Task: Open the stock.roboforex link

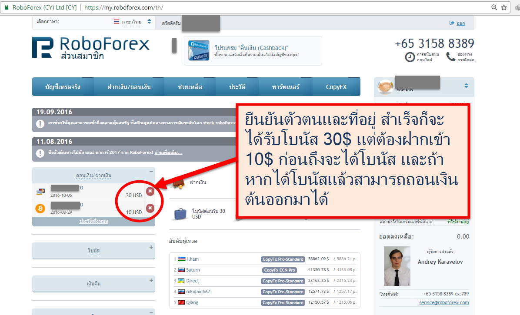Action: 219,123
